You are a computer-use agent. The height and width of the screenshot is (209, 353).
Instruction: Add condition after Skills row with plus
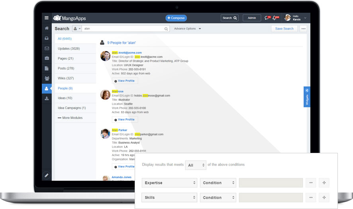click(324, 197)
